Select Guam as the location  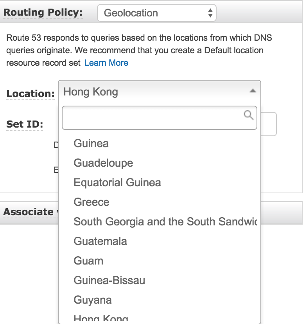point(160,261)
